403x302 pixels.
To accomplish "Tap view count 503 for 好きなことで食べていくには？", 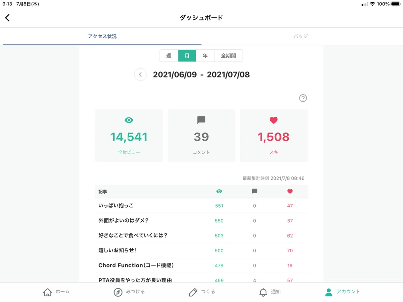I will click(219, 236).
